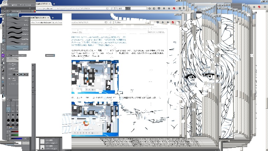Select the highlighted Pen tool icon
This screenshot has width=268, height=151.
click(3, 41)
